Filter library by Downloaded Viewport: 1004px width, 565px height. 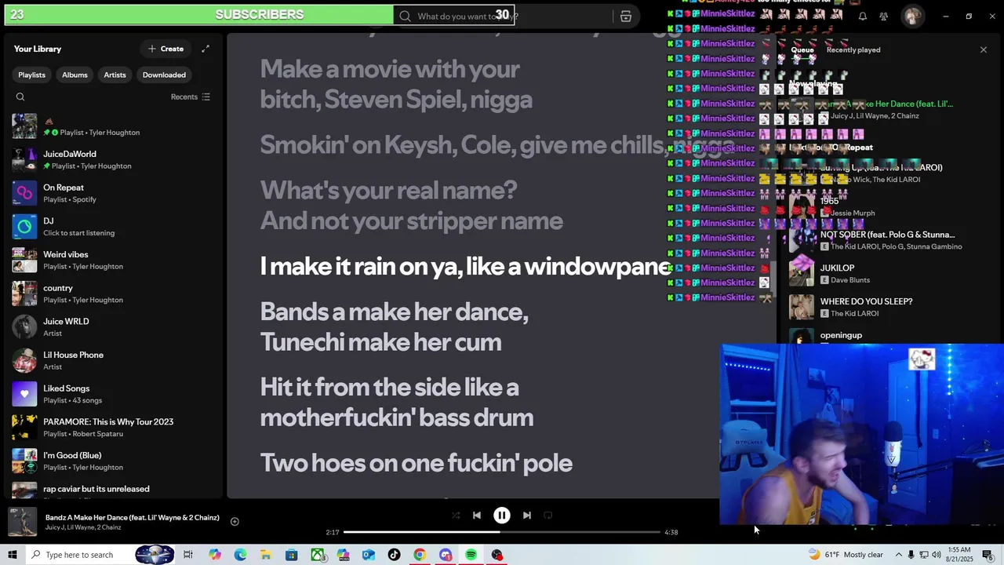click(x=164, y=75)
